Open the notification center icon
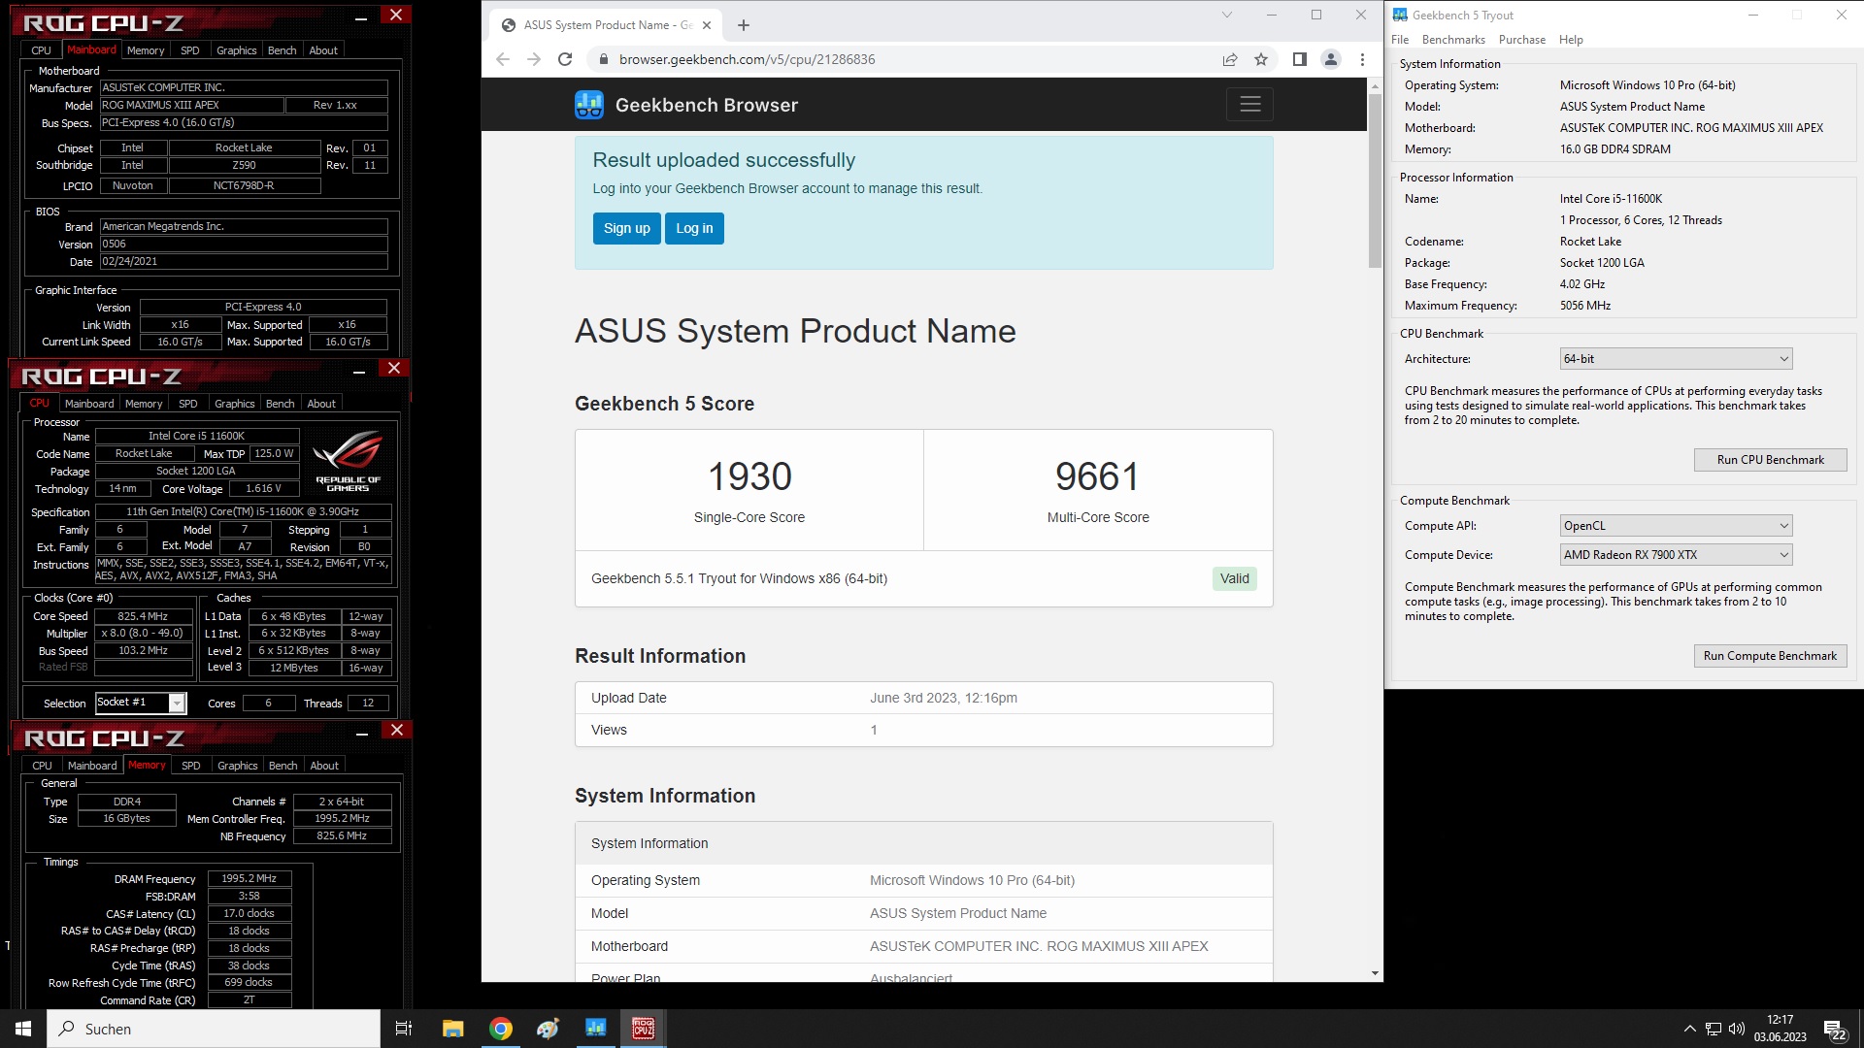Image resolution: width=1864 pixels, height=1048 pixels. (1834, 1030)
